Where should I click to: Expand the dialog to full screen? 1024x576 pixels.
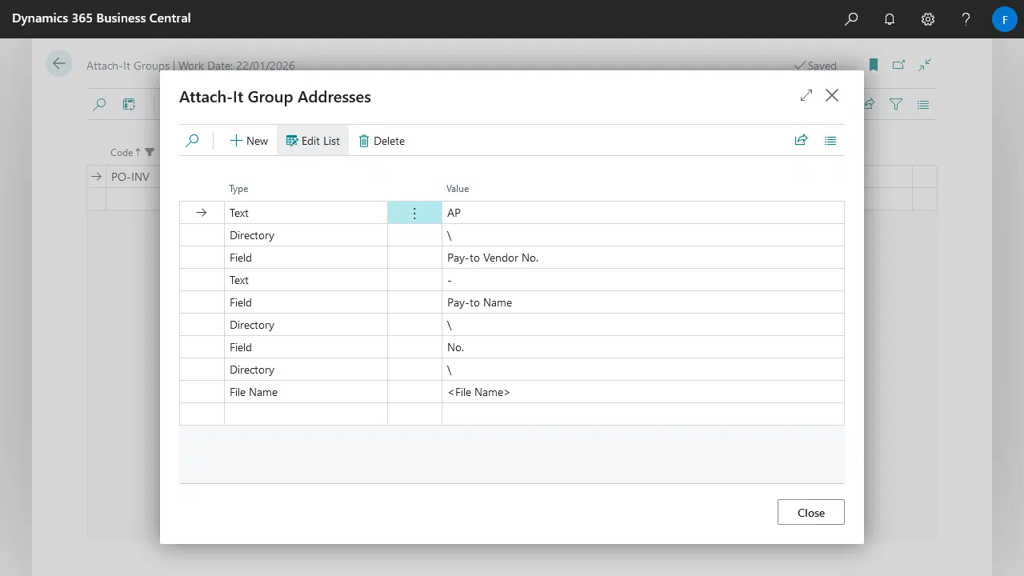(806, 95)
